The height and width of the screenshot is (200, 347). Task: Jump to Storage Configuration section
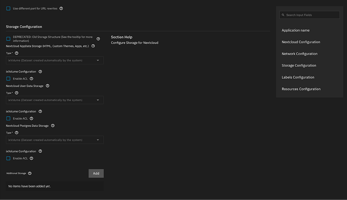click(x=299, y=65)
